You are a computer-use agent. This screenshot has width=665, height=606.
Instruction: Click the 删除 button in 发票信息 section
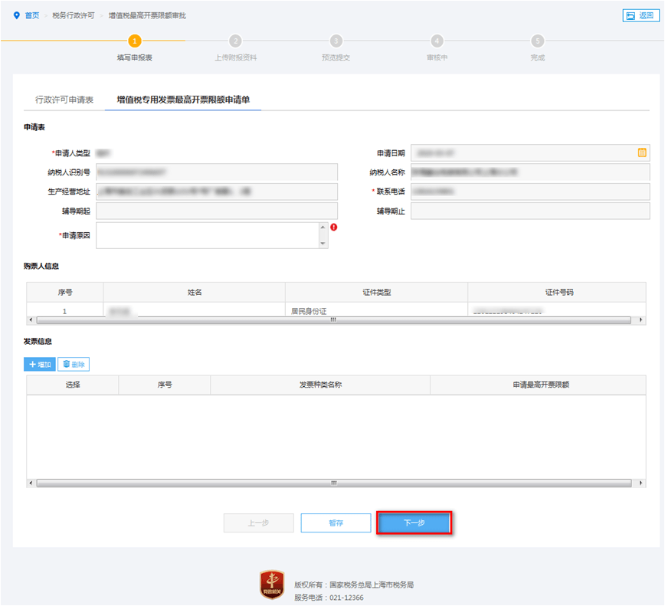[x=74, y=364]
